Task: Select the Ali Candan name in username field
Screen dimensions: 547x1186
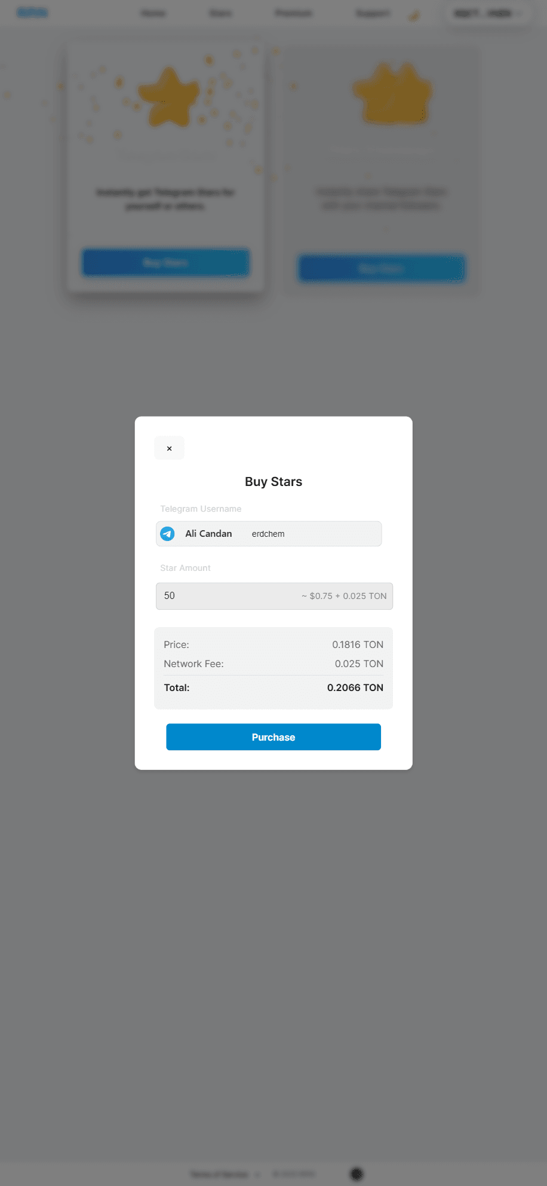Action: click(x=208, y=534)
